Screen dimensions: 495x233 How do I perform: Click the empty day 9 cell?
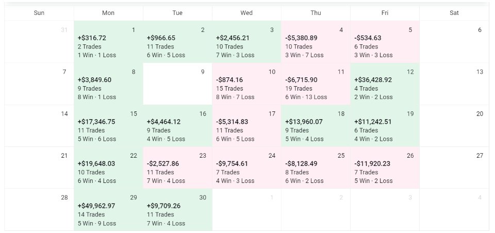[x=177, y=84]
